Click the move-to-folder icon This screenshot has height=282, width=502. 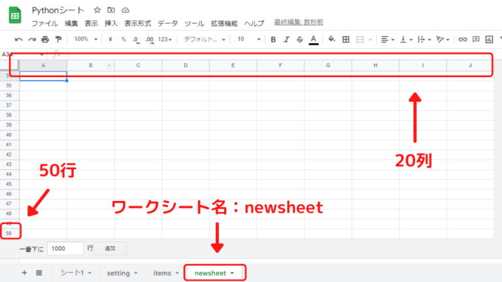pyautogui.click(x=111, y=10)
